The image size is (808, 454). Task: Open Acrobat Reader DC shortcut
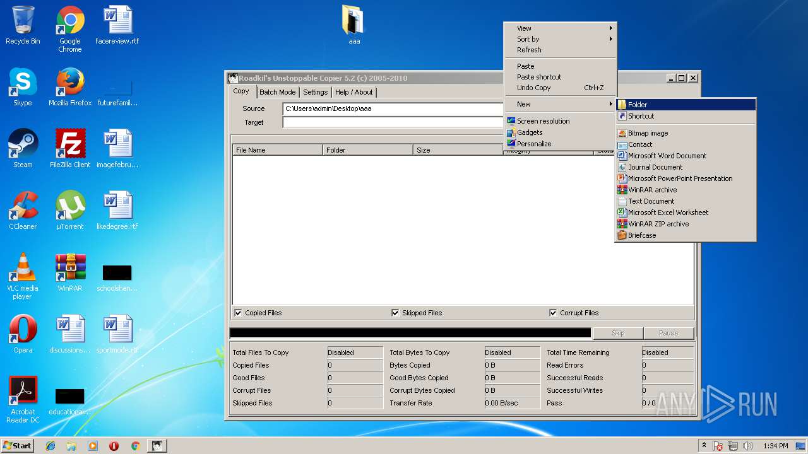(23, 400)
